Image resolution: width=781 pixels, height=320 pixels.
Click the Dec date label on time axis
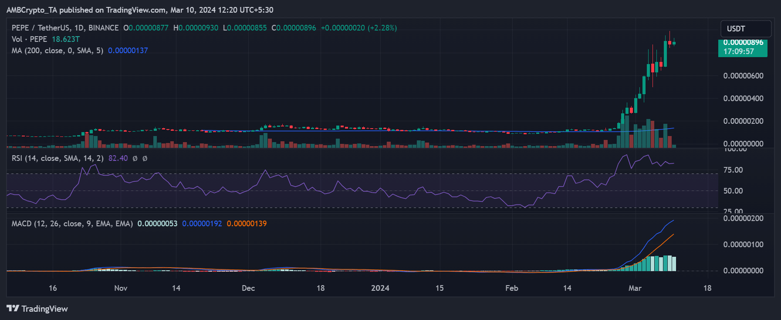tap(248, 288)
